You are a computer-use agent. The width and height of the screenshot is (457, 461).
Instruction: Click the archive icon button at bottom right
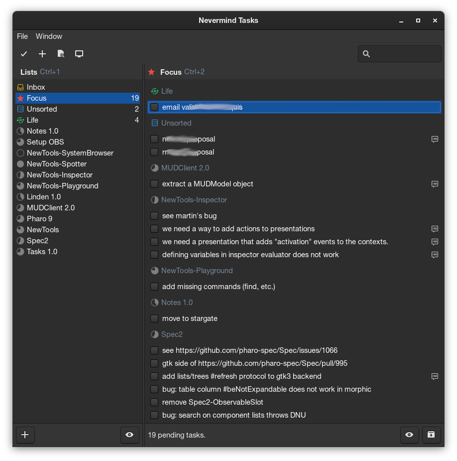[431, 435]
